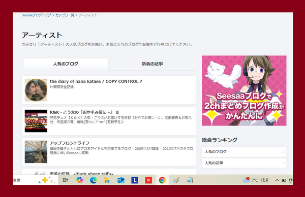Screen dimensions: 305x197
Task: Open 人気の記事 under 総合ランキング
Action: (x=244, y=163)
